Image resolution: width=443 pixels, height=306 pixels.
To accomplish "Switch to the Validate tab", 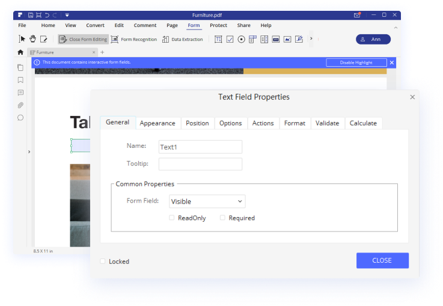I will [x=327, y=123].
